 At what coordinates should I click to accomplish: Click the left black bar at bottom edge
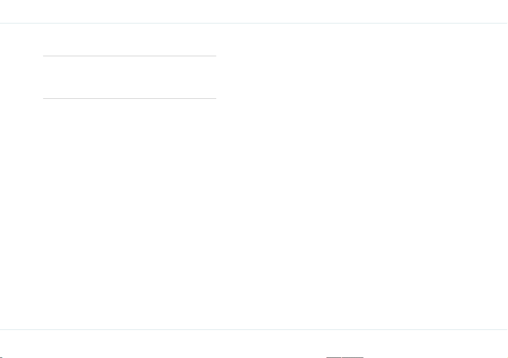tap(334, 357)
